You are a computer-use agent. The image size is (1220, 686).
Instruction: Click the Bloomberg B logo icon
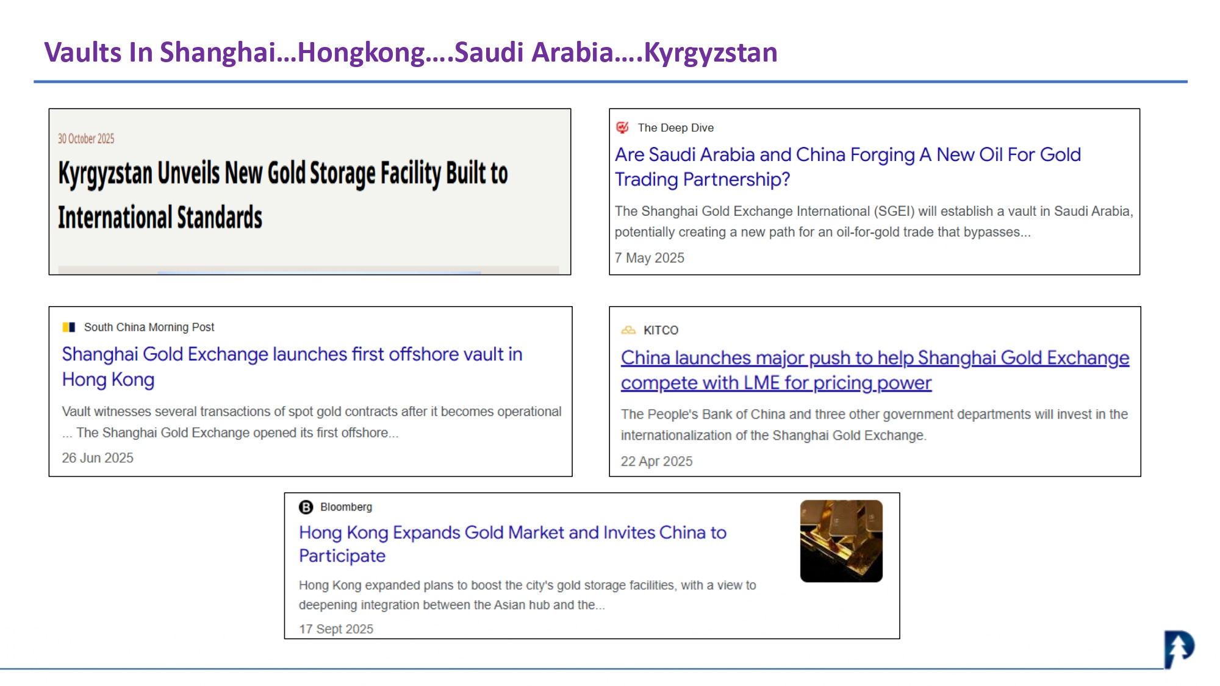coord(306,507)
